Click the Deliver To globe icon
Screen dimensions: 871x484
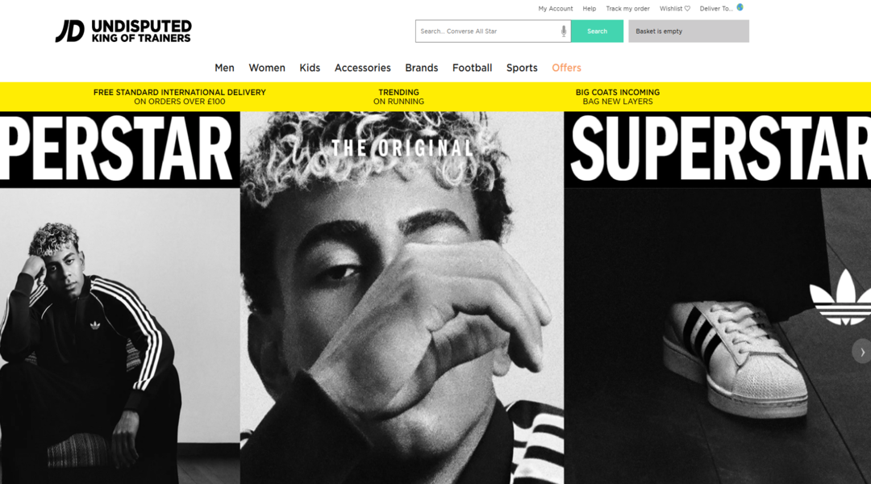pos(740,7)
